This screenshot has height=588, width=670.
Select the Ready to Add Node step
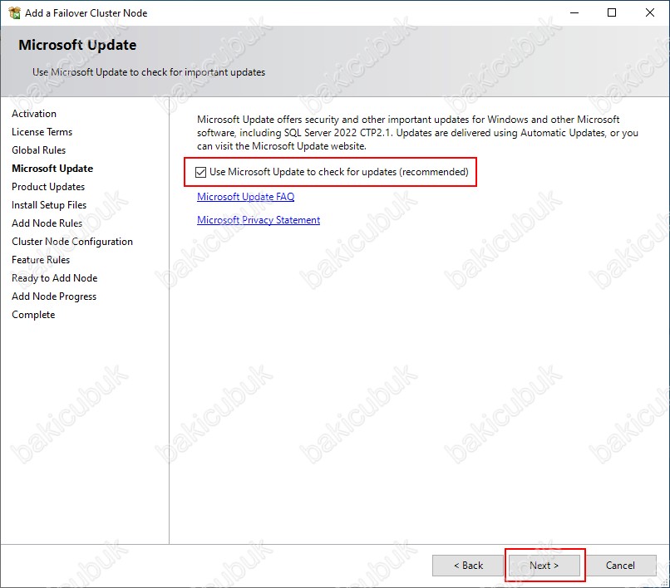[x=55, y=278]
